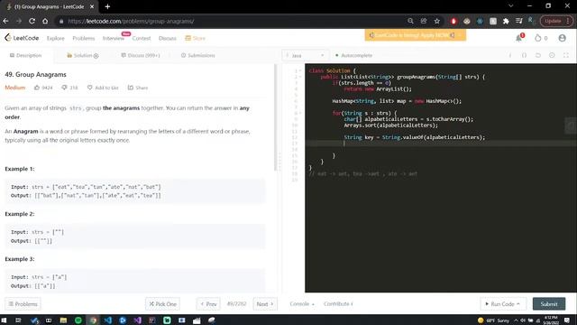Open File Explorer from taskbar
Viewport: 577px width, 325px height.
[x=63, y=320]
